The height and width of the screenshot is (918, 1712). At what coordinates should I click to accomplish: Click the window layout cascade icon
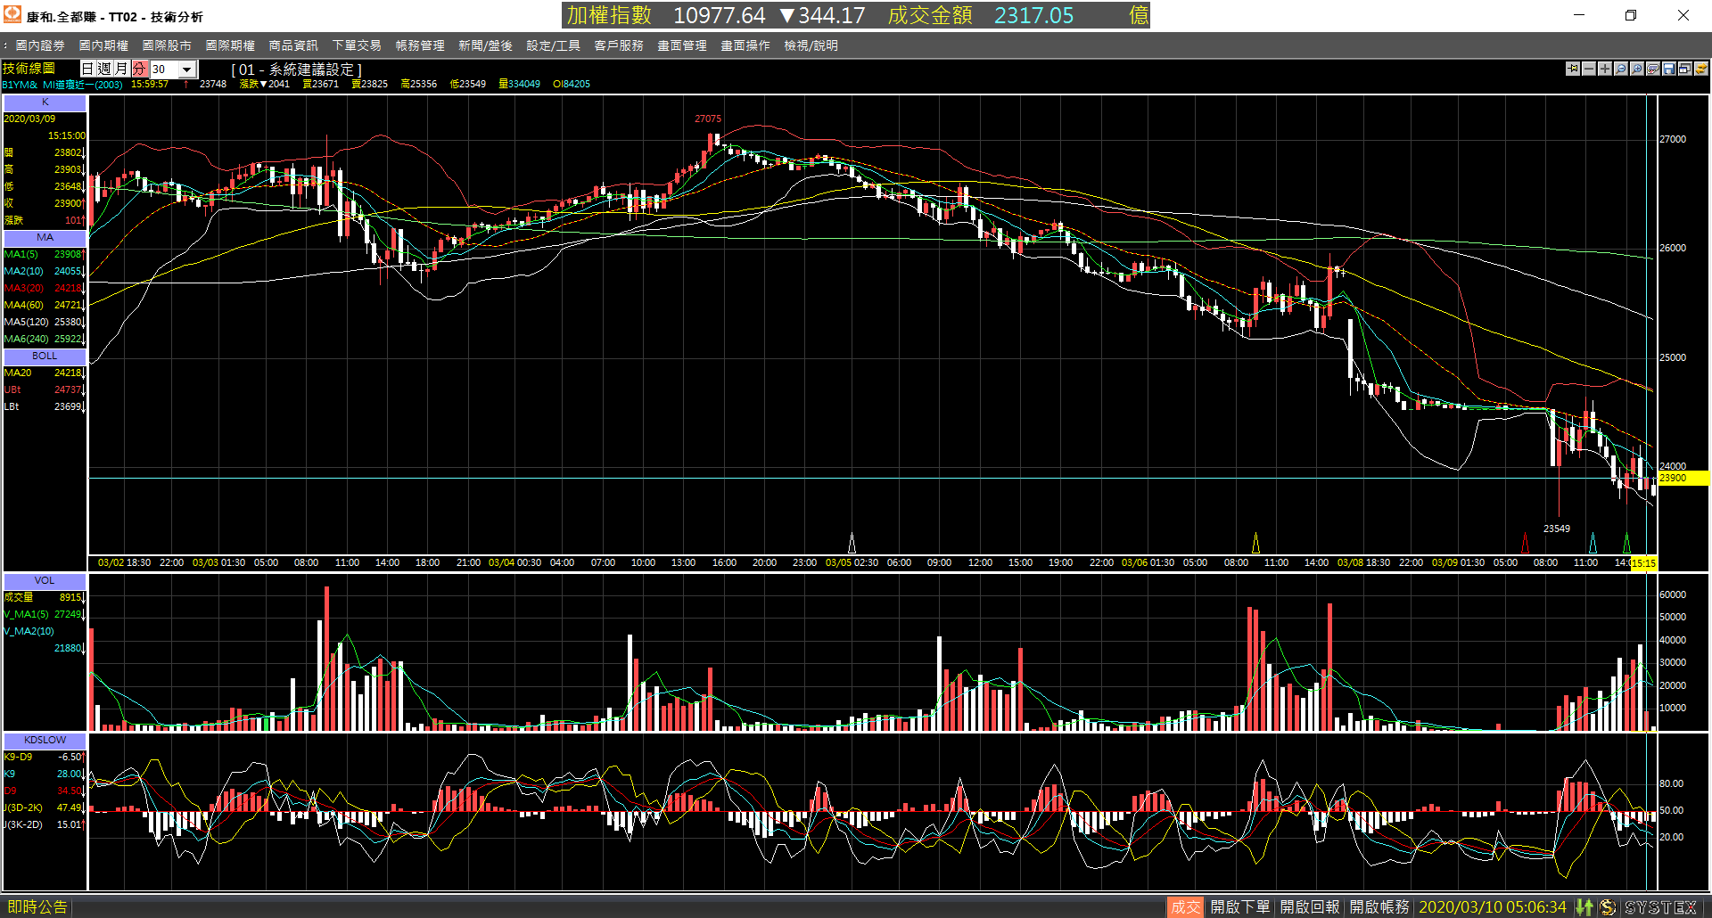1685,69
